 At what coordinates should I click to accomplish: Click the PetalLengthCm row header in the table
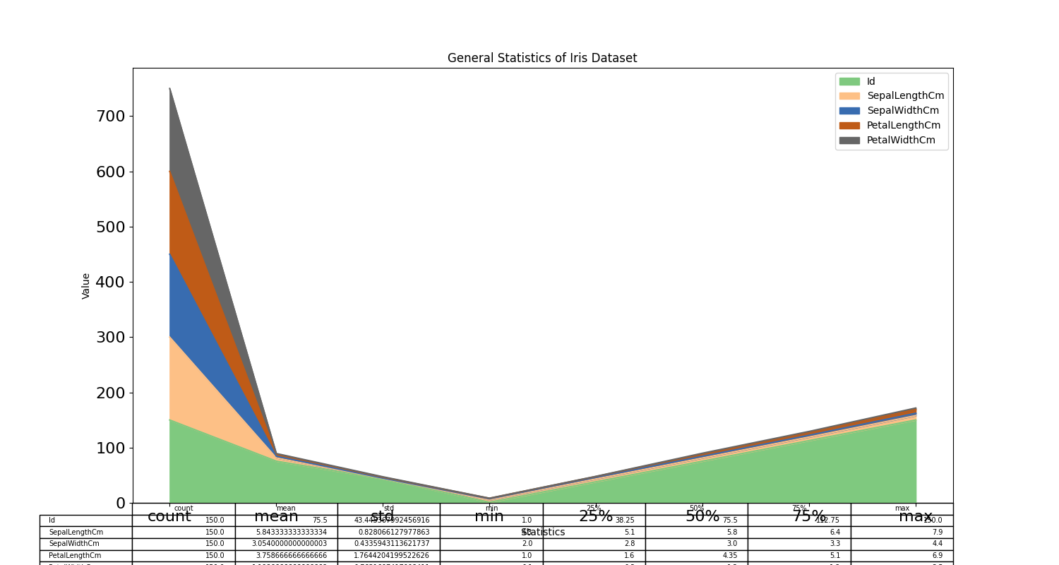(85, 556)
